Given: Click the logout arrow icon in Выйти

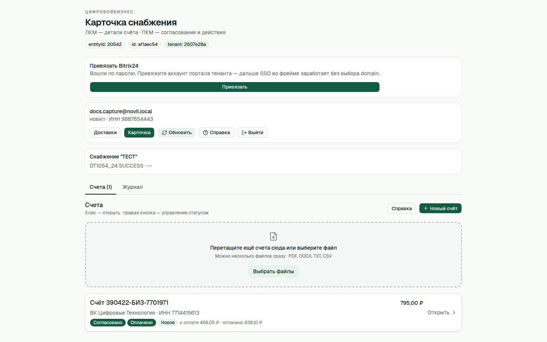Looking at the screenshot, I should point(244,133).
